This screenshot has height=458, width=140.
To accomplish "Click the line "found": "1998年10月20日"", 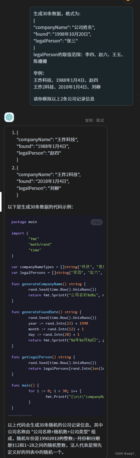I will [62, 34].
